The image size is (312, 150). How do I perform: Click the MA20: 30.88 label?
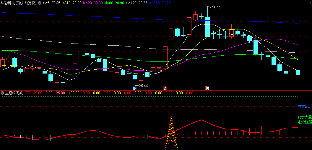click(93, 3)
